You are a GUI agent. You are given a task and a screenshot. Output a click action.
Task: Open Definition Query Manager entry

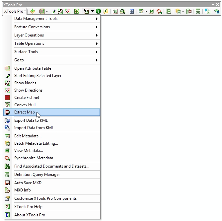[52, 175]
